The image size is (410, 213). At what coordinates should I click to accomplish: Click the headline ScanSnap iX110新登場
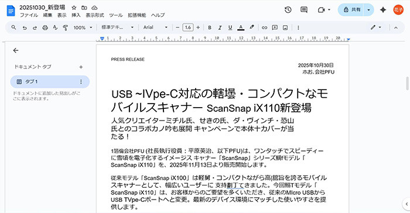pos(259,108)
